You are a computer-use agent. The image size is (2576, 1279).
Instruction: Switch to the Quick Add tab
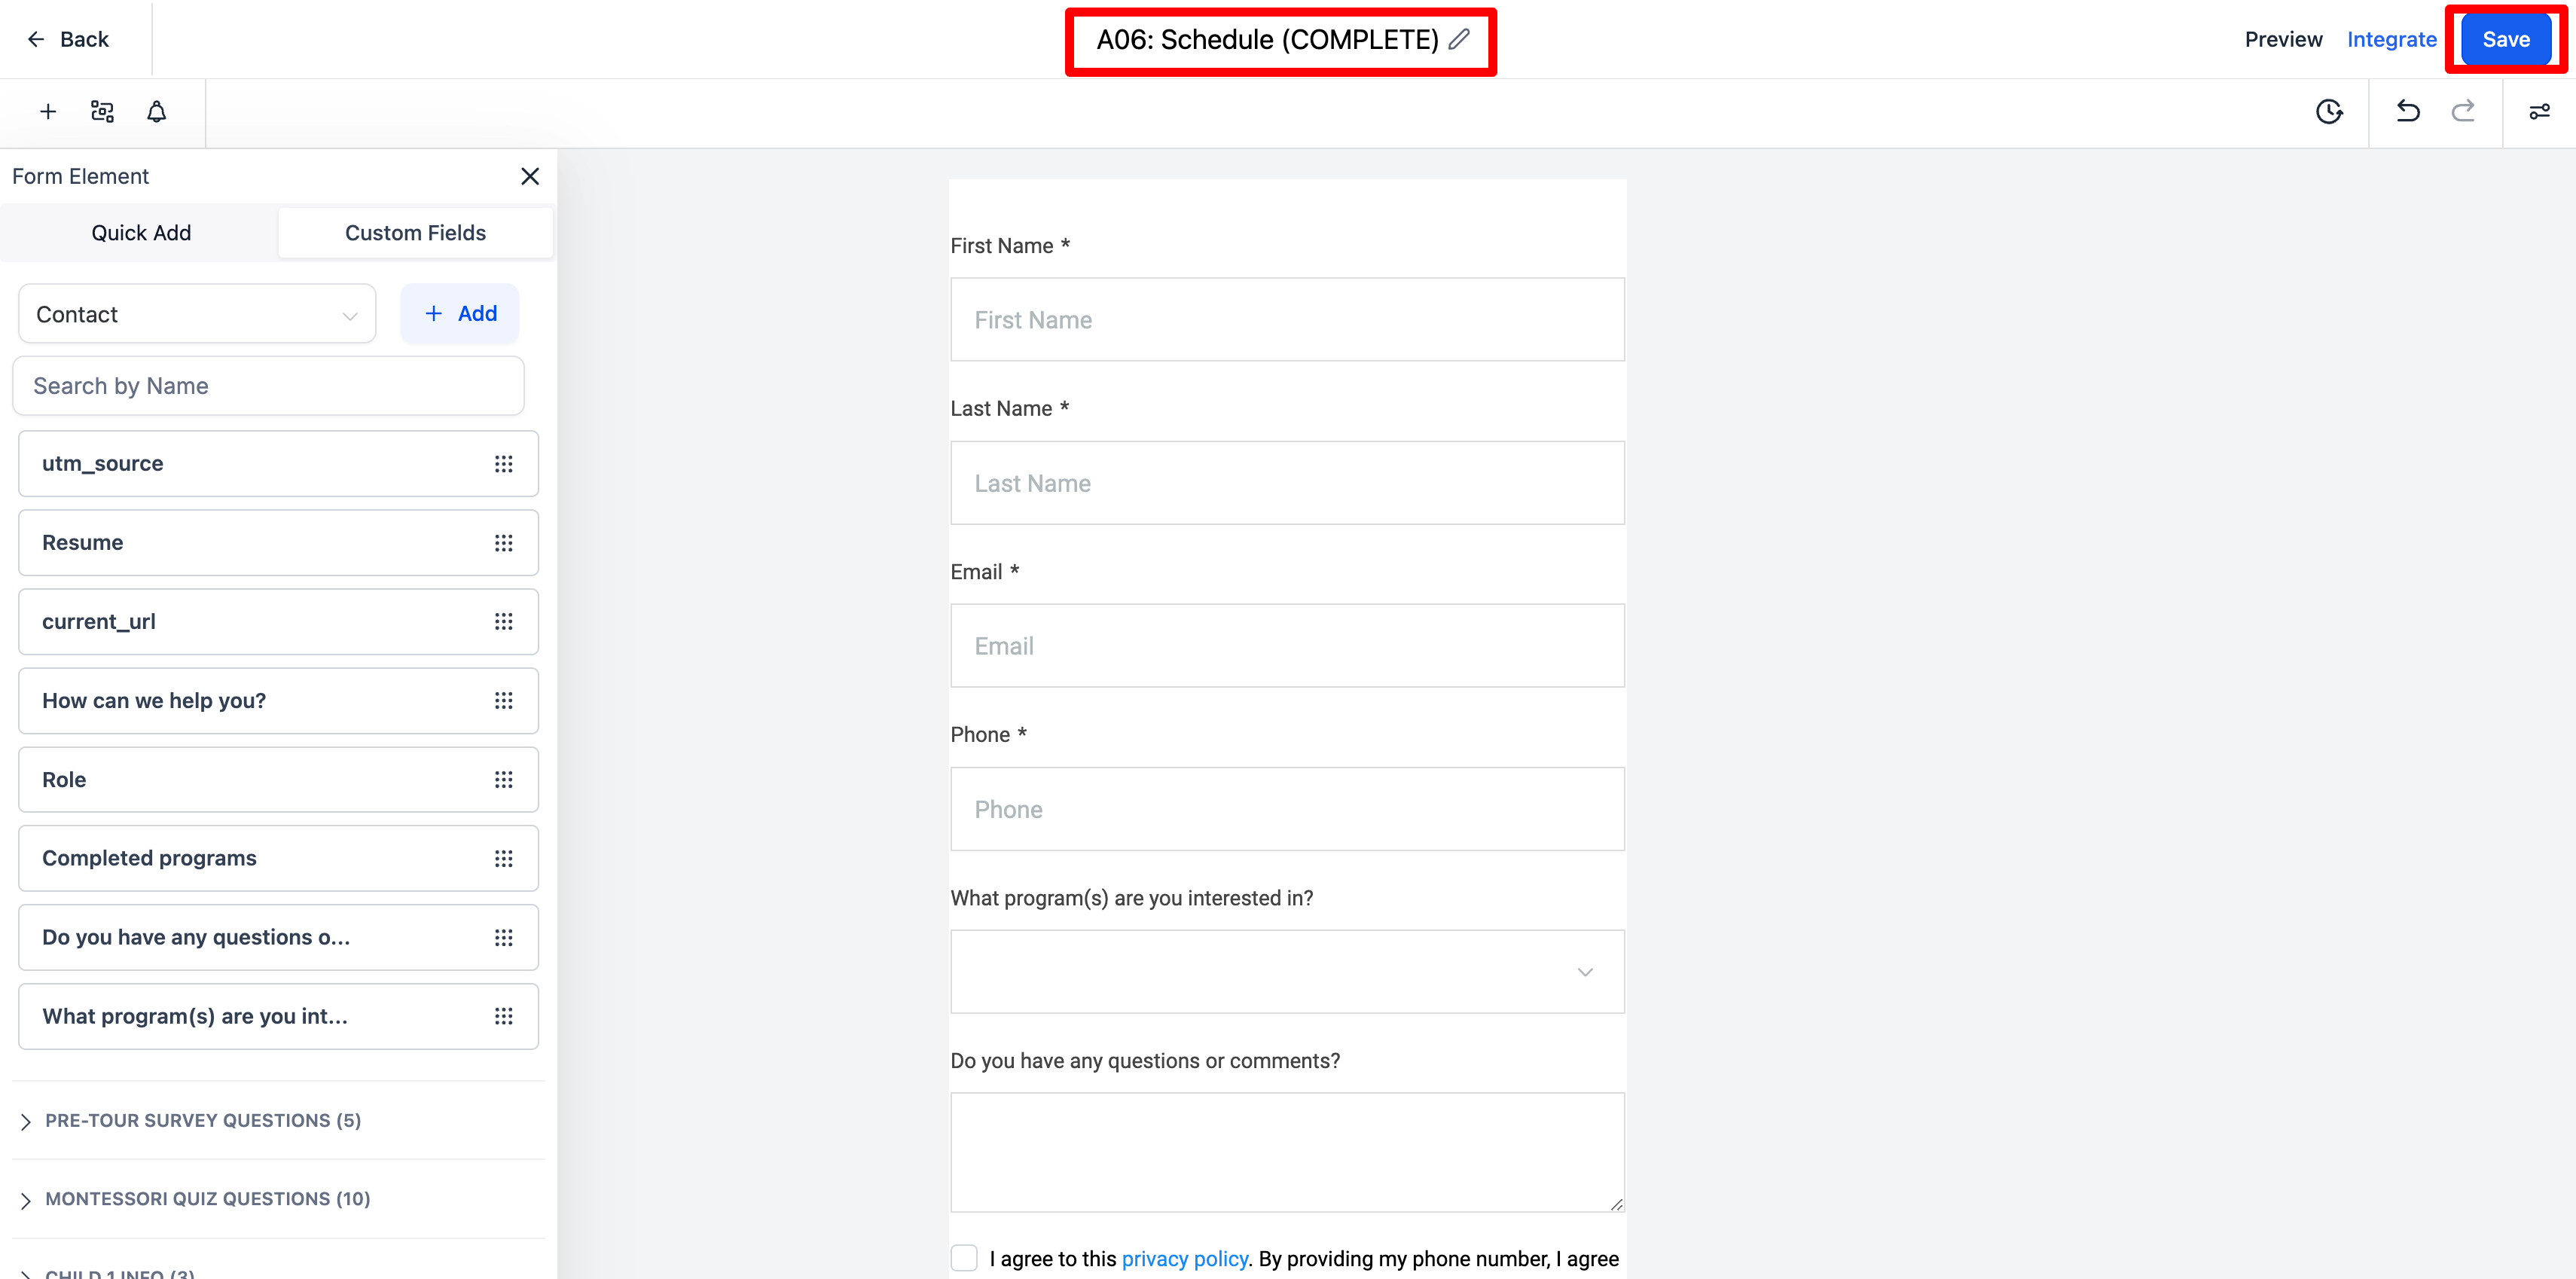click(141, 233)
